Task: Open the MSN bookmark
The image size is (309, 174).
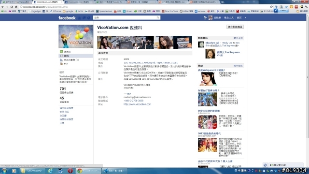Action: (x=79, y=11)
